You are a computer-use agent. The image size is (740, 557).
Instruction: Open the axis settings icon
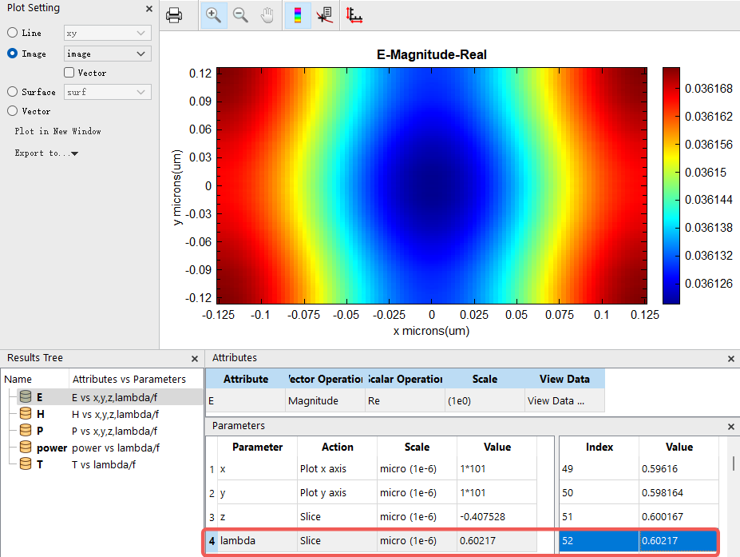[354, 15]
